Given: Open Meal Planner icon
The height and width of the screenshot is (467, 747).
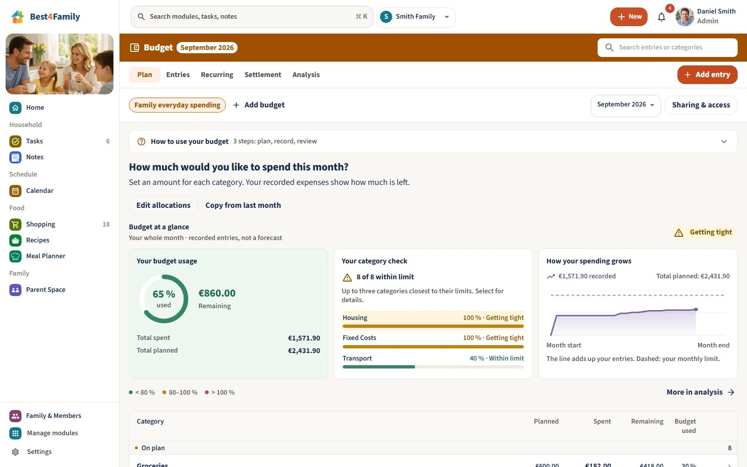Looking at the screenshot, I should coord(15,256).
